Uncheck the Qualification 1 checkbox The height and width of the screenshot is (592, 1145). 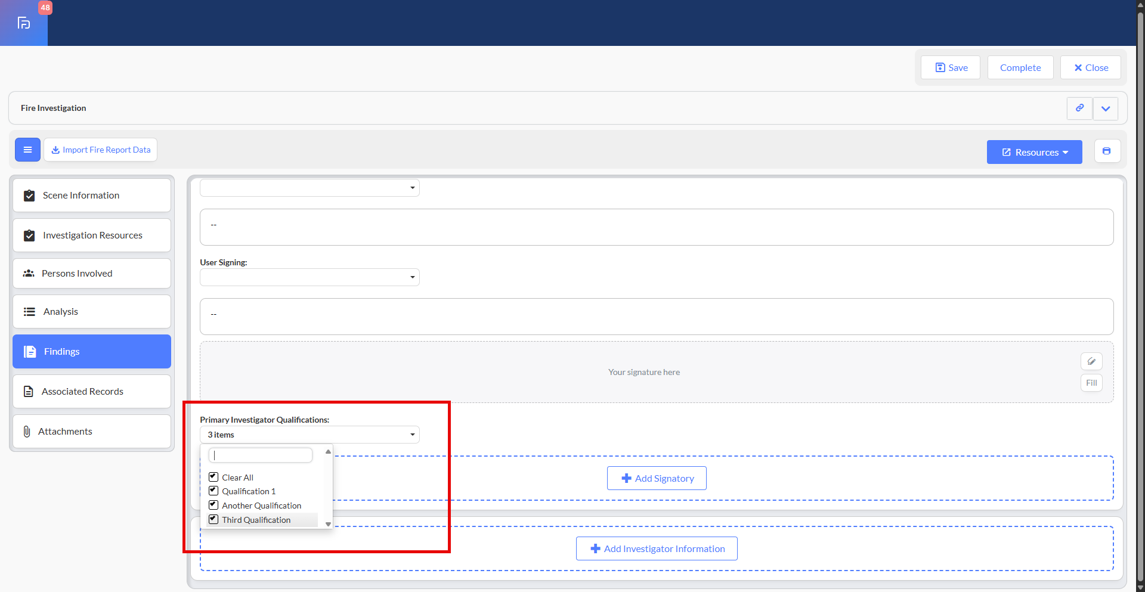(213, 491)
